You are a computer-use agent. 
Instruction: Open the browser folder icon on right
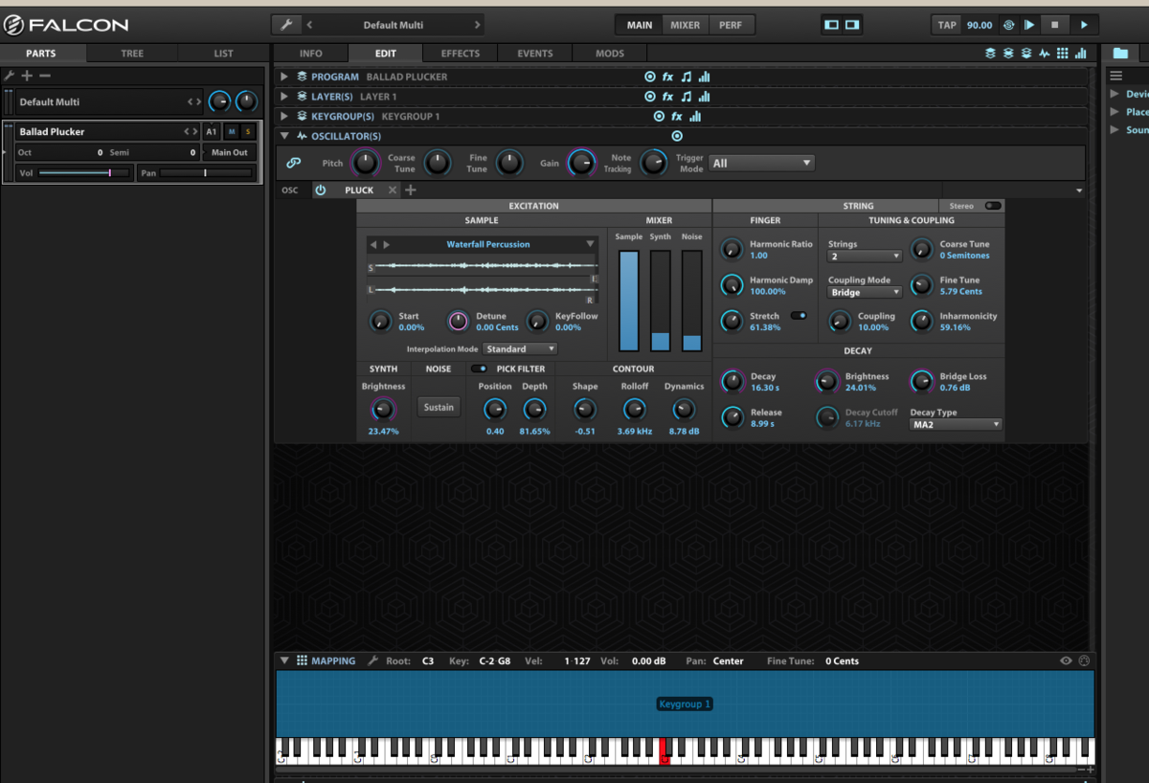tap(1121, 54)
